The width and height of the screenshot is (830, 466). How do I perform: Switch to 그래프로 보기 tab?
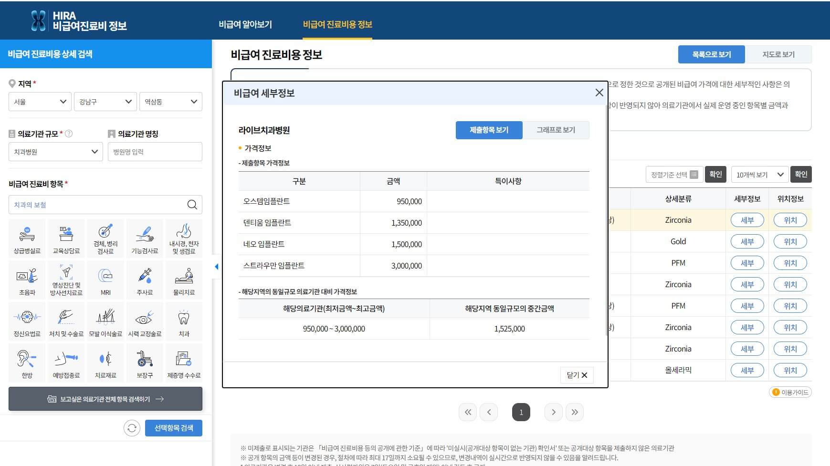click(x=556, y=130)
